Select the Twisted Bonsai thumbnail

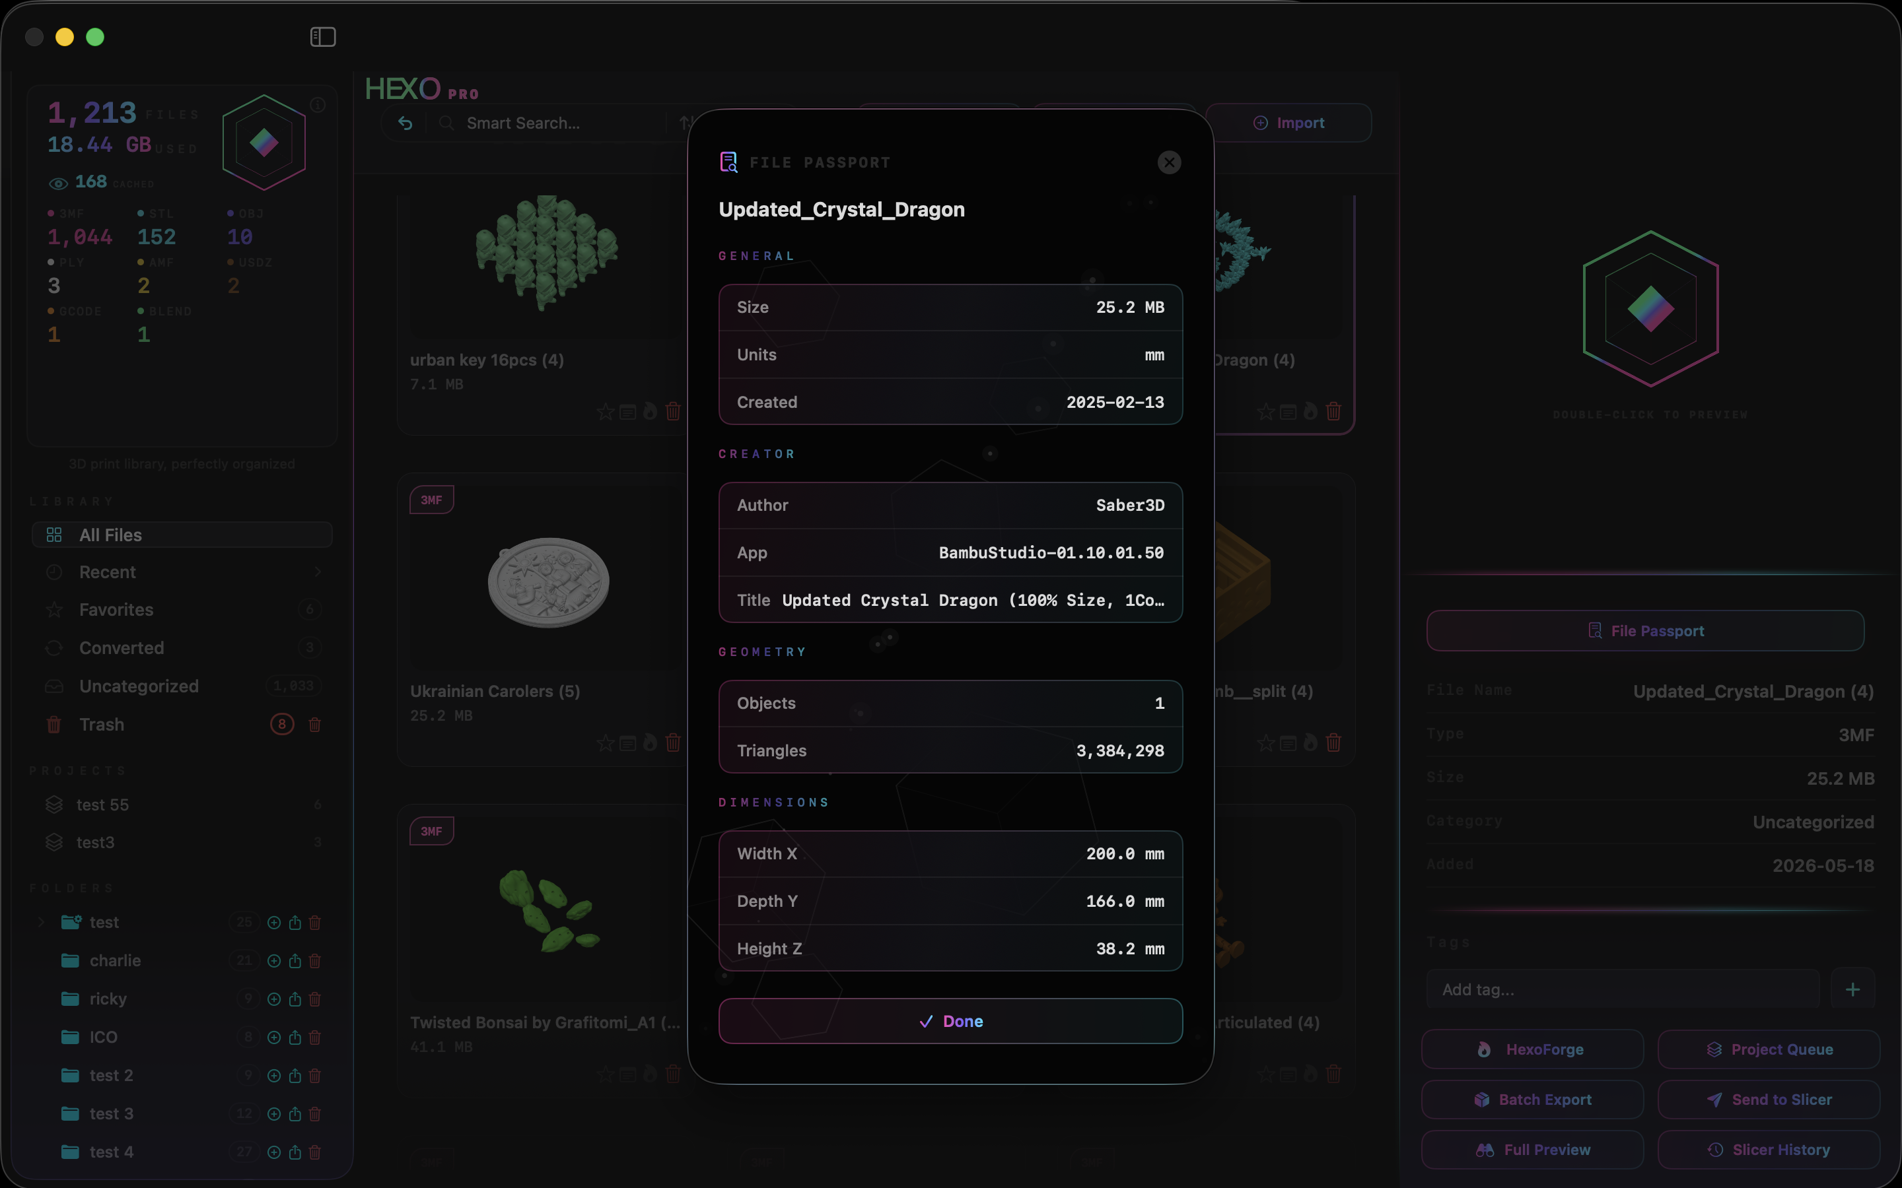pyautogui.click(x=549, y=911)
